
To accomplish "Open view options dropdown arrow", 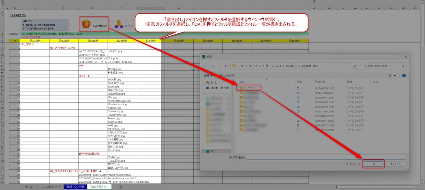I will [395, 76].
